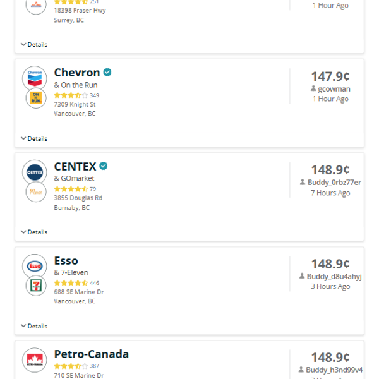
Task: Expand Details for the Esso station
Action: (x=34, y=326)
